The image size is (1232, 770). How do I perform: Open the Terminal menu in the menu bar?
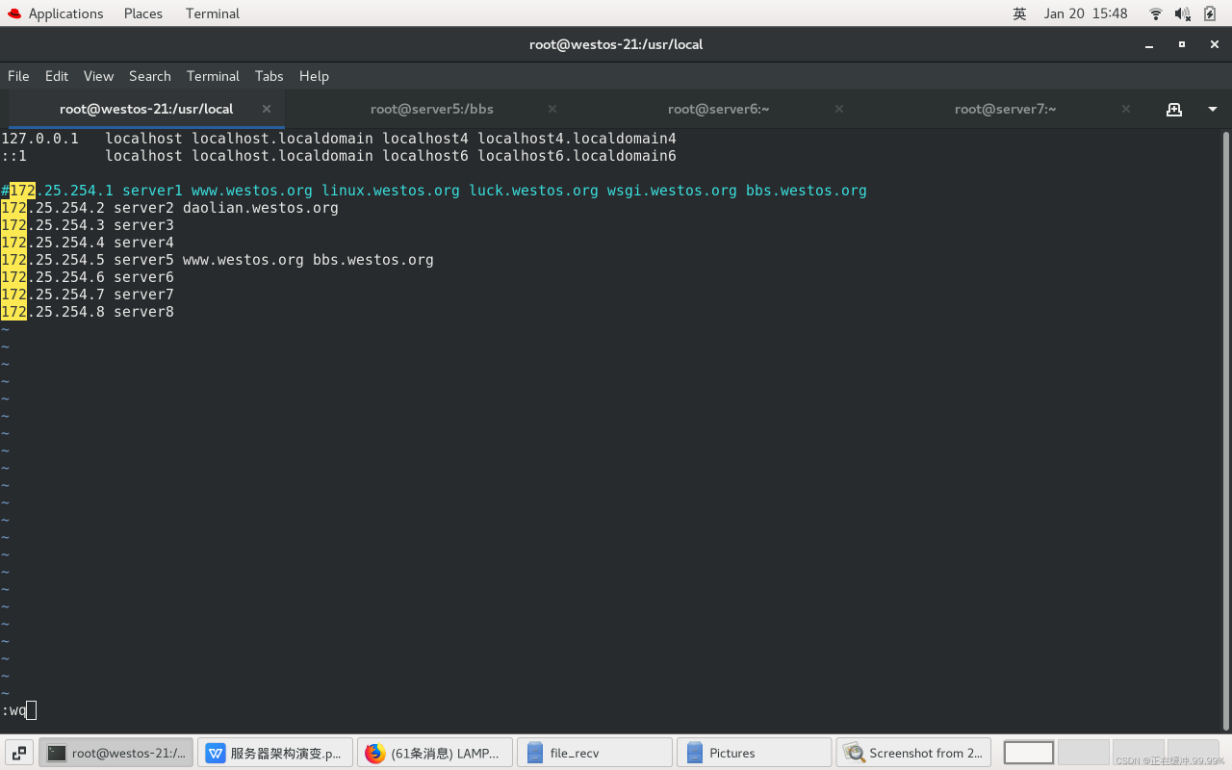tap(213, 76)
